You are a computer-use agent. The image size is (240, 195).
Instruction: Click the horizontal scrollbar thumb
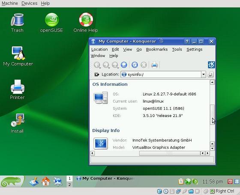[x=170, y=153]
